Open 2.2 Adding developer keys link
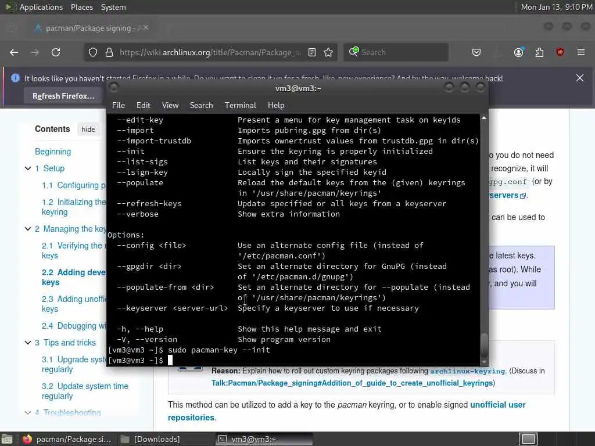 point(74,277)
